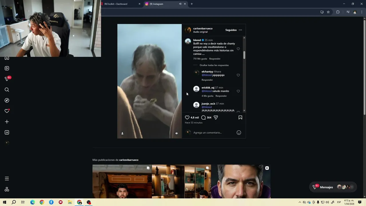366x206 pixels.
Task: Open Search in the Instagram sidebar
Action: 7,90
